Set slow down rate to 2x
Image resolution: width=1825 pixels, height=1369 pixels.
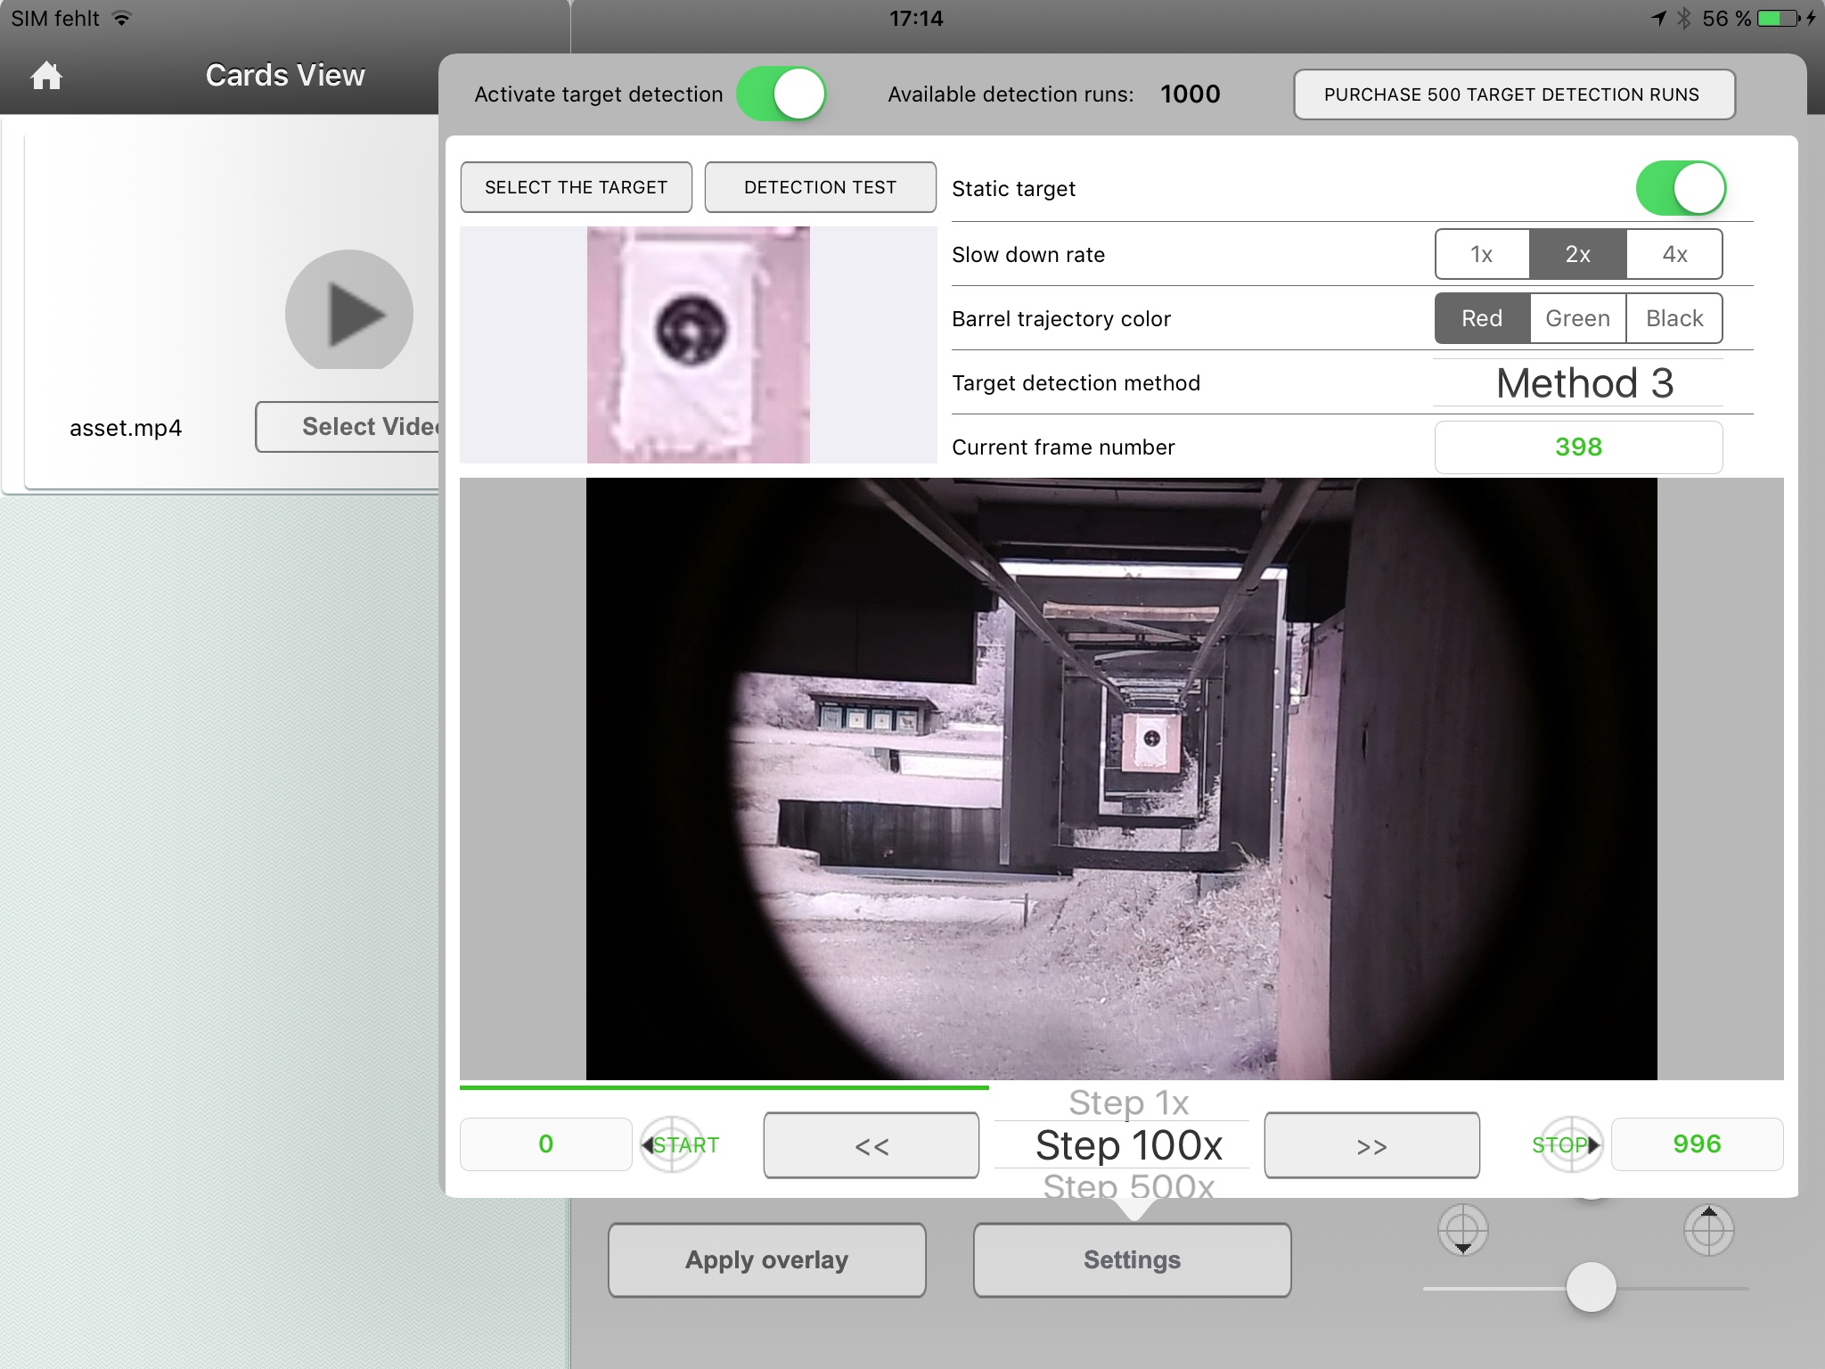point(1578,254)
